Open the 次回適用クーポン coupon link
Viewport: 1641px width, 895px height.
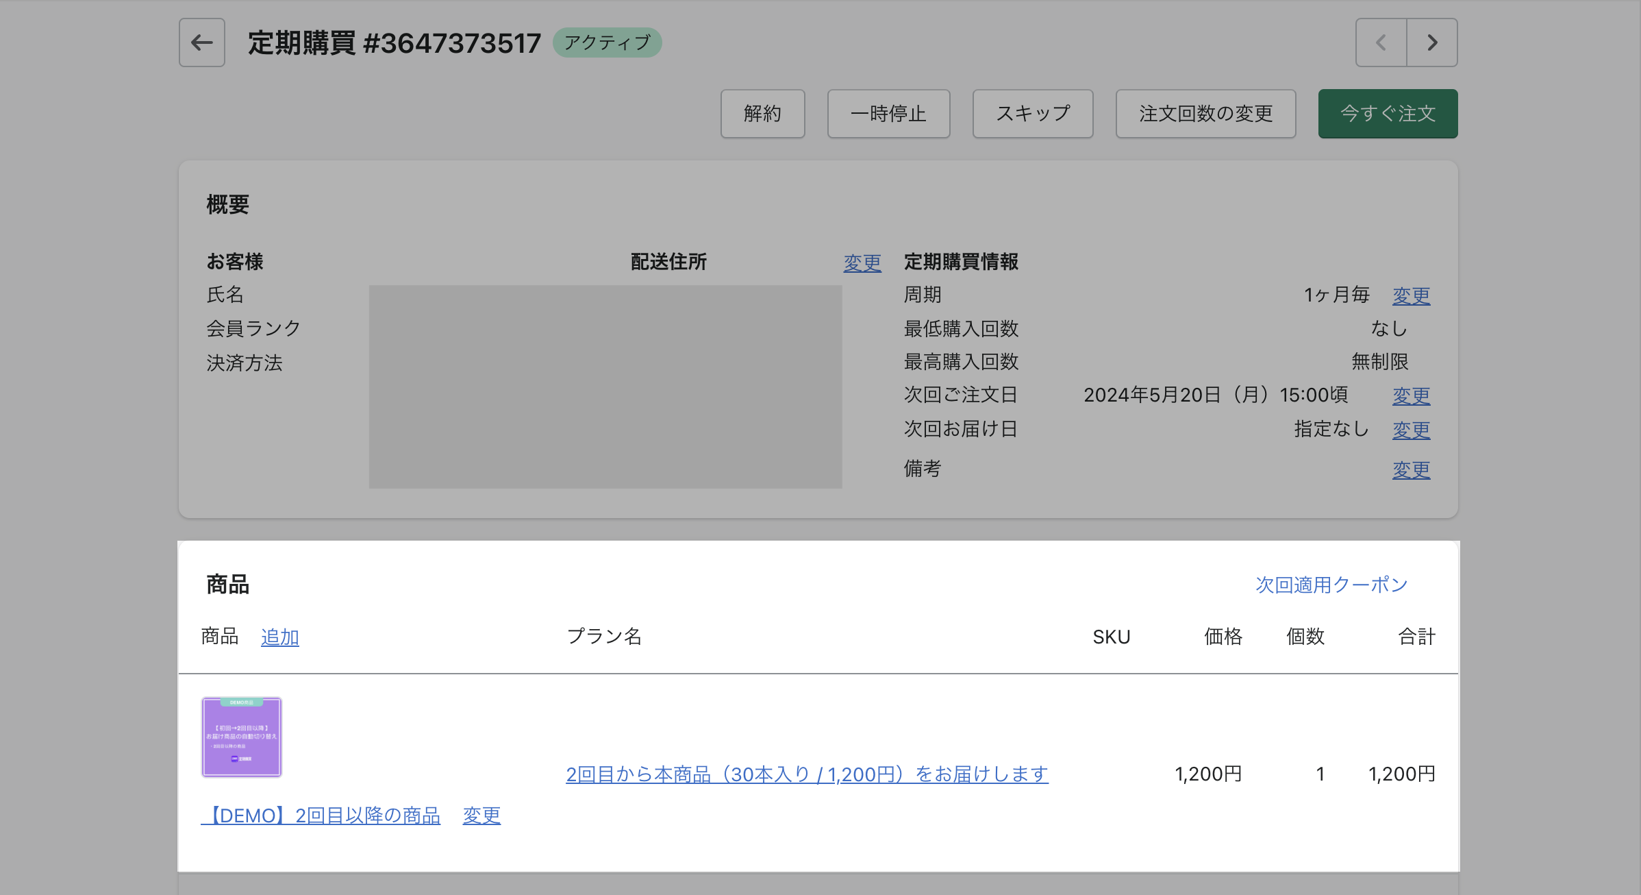[x=1331, y=585]
